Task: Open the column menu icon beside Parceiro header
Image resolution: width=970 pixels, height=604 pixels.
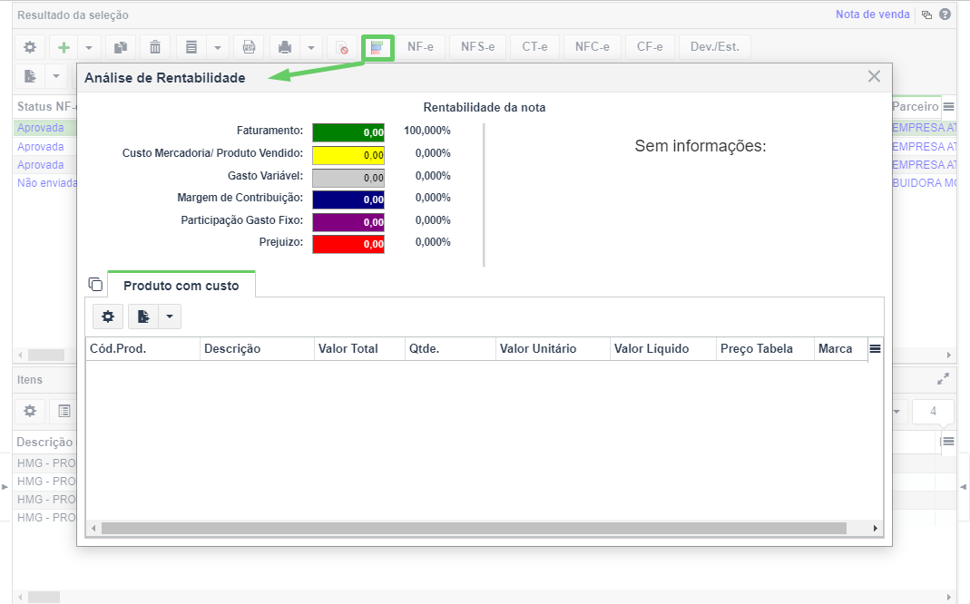Action: (x=948, y=106)
